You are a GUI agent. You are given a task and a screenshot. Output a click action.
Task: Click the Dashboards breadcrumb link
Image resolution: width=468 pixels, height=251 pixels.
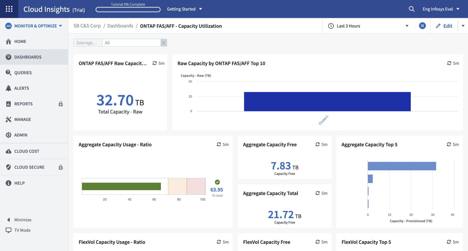[120, 26]
